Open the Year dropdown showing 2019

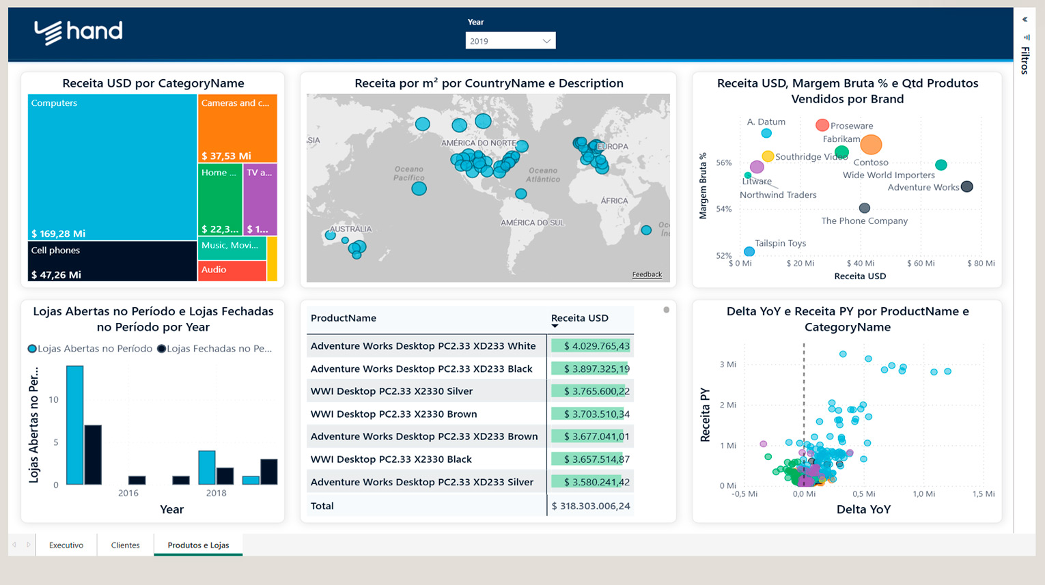tap(510, 41)
